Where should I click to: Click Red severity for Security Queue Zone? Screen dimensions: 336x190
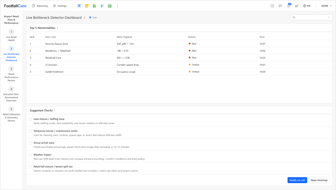192,44
